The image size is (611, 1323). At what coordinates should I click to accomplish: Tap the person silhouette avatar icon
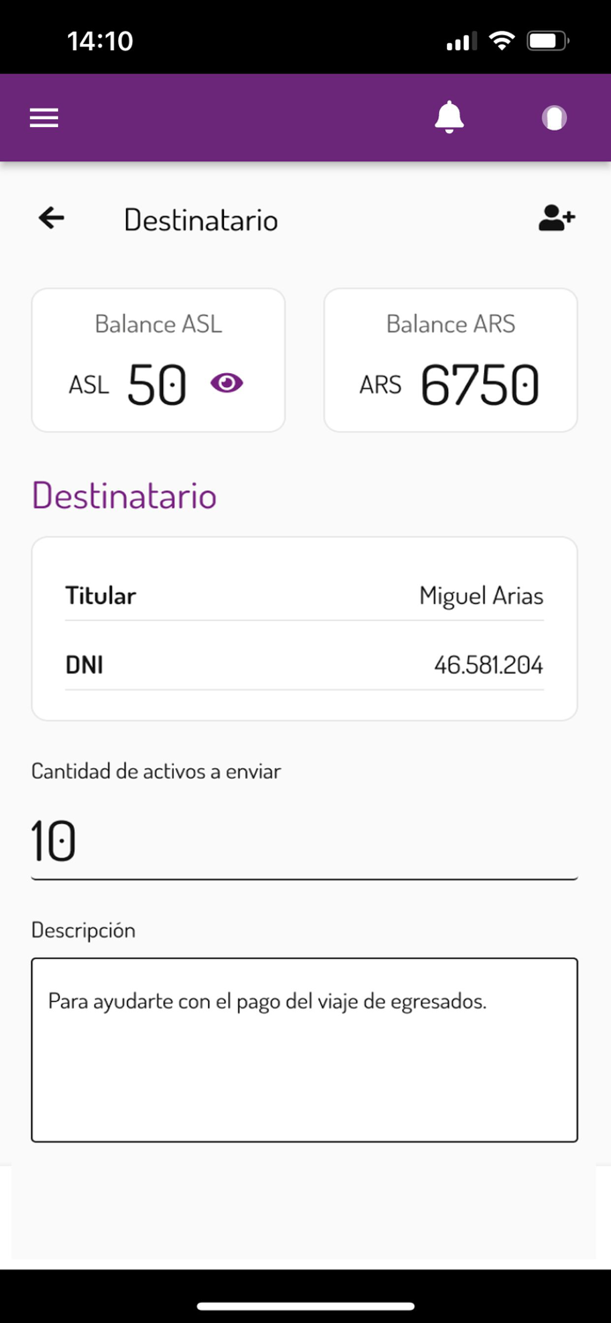coord(553,117)
